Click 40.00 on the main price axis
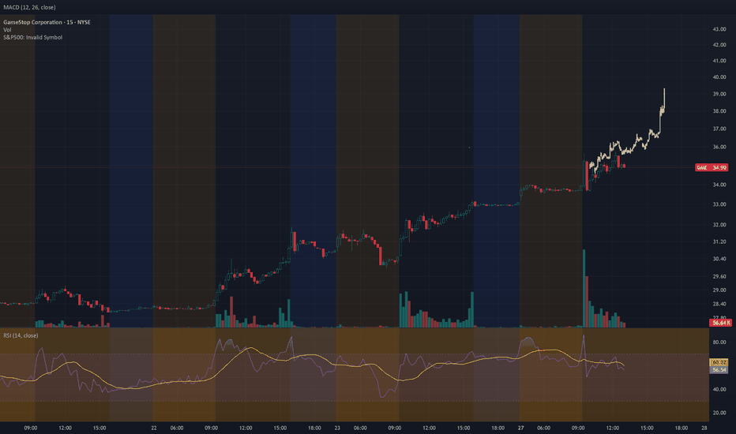Screen dimensions: 736x434 click(719, 77)
